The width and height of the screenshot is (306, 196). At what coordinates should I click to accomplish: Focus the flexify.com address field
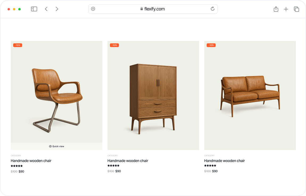point(153,9)
